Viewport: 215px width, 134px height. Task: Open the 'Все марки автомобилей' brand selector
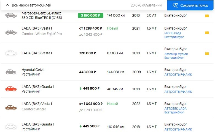[x=31, y=5]
